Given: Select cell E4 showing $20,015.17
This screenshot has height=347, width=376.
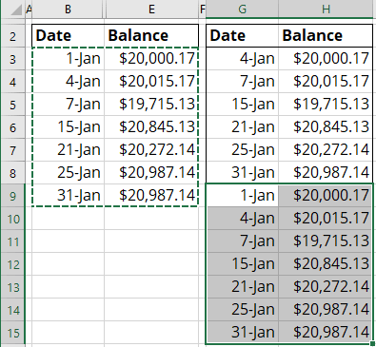Looking at the screenshot, I should [151, 82].
